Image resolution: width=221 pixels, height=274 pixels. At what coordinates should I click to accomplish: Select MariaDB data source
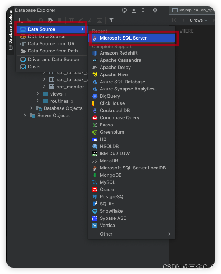pos(132,161)
